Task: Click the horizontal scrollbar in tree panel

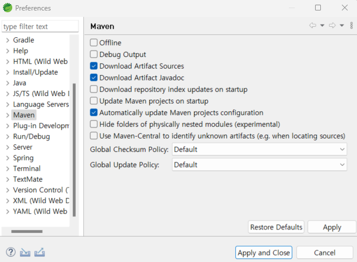Action: [27, 232]
